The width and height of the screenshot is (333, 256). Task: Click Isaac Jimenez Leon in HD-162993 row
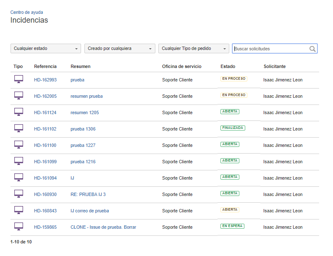point(283,80)
